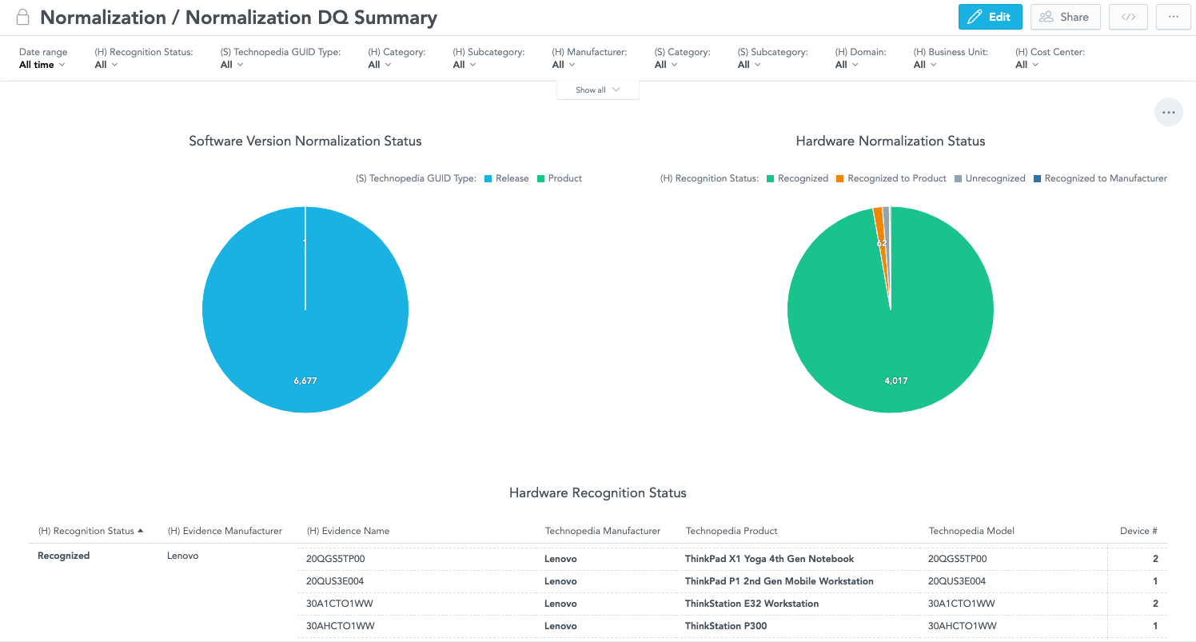Expand filters with Show all
This screenshot has height=642, width=1196.
pyautogui.click(x=597, y=90)
